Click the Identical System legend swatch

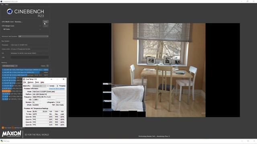[13, 128]
